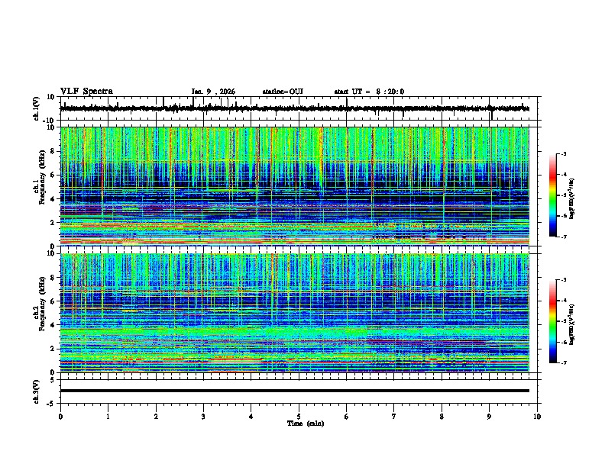Click the "-3" label on ch.2 color scale

[x=564, y=280]
